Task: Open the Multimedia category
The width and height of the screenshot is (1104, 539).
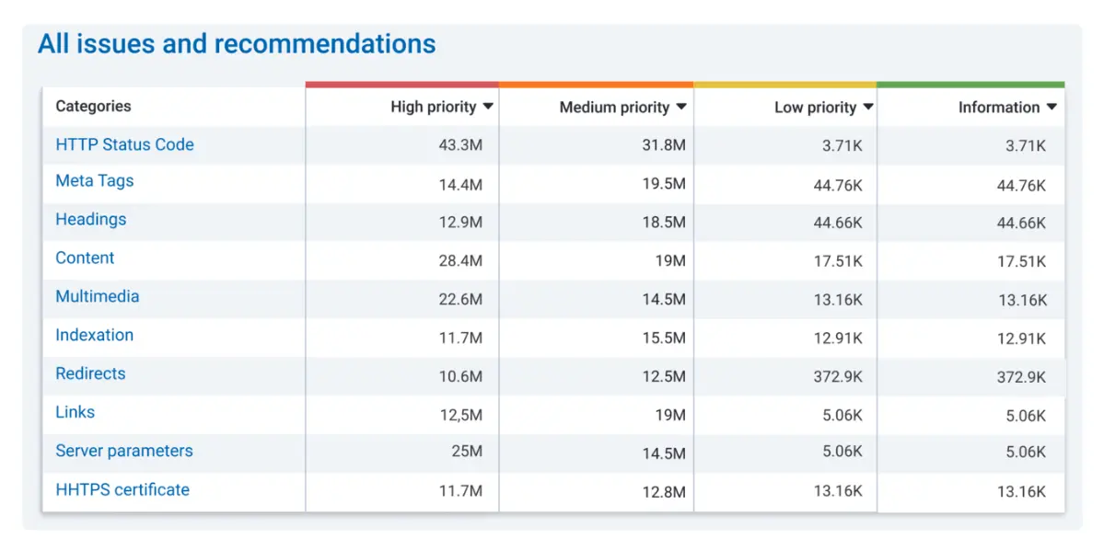Action: pyautogui.click(x=97, y=297)
